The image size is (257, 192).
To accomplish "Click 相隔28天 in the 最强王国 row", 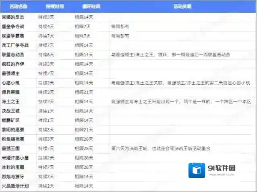I will [84, 148].
